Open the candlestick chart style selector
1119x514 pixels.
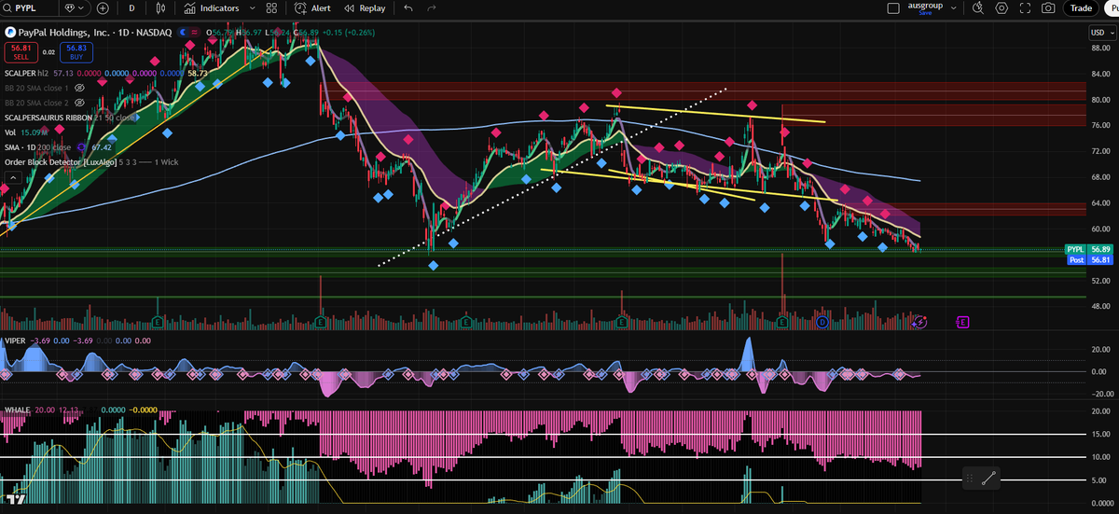coord(162,8)
